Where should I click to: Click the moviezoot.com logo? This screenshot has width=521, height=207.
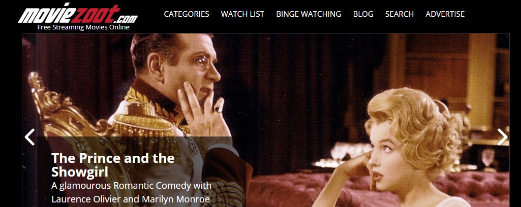click(x=78, y=14)
